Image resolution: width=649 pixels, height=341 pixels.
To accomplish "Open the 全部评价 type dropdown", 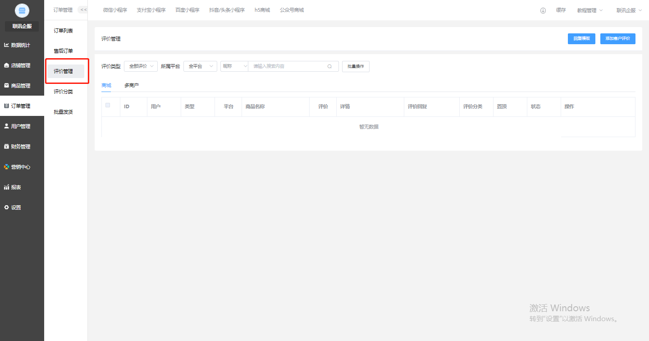I will (141, 66).
